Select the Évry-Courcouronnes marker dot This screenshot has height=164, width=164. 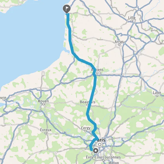click(103, 160)
